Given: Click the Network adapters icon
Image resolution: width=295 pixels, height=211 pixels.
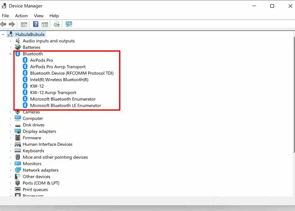Looking at the screenshot, I should tap(18, 170).
